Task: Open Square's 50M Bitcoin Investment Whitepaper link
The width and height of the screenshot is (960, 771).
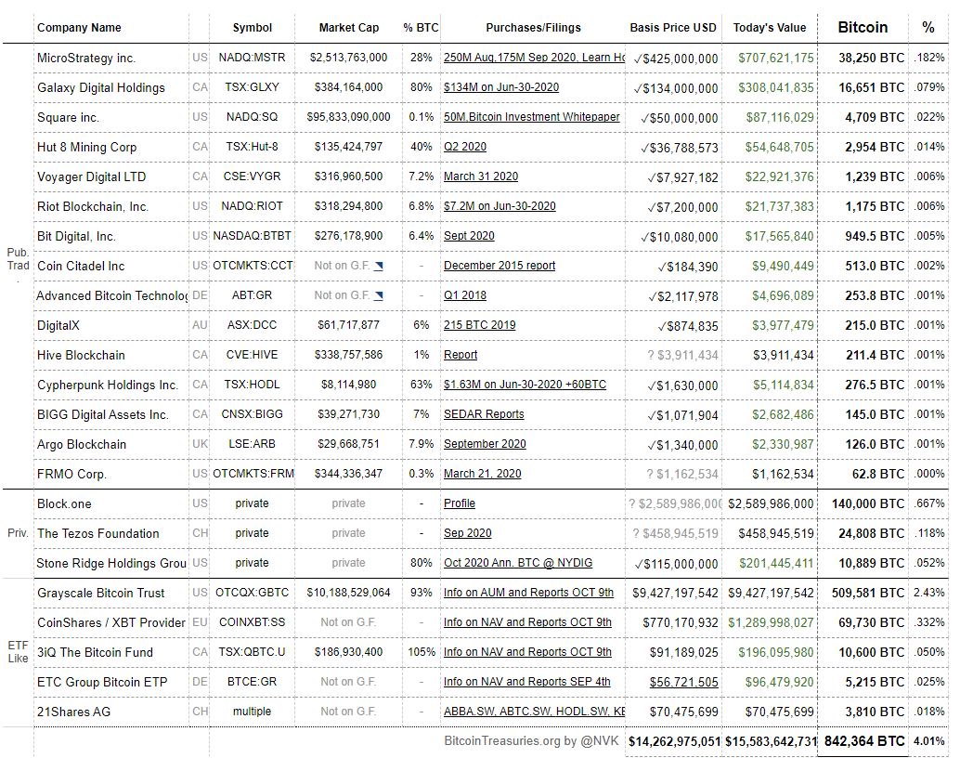Action: [x=531, y=117]
